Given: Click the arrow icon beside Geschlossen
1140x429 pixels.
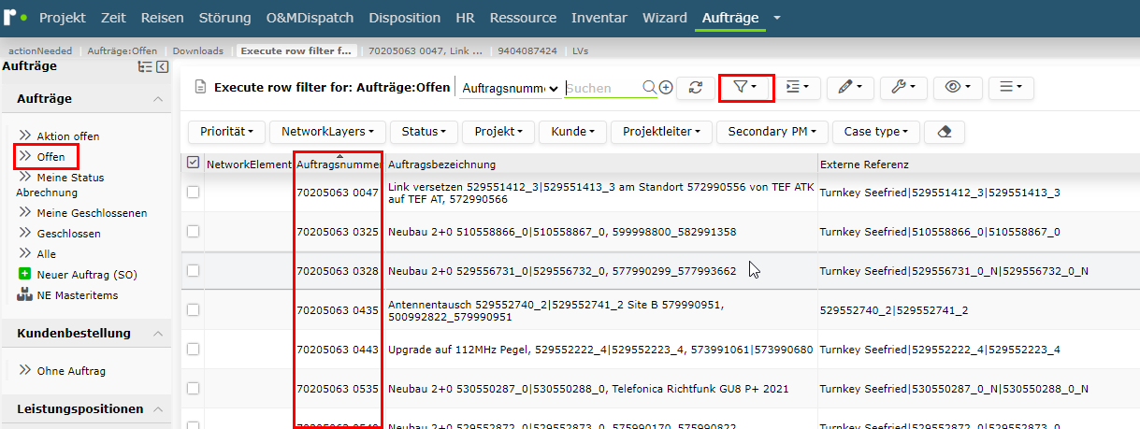Looking at the screenshot, I should pos(25,234).
